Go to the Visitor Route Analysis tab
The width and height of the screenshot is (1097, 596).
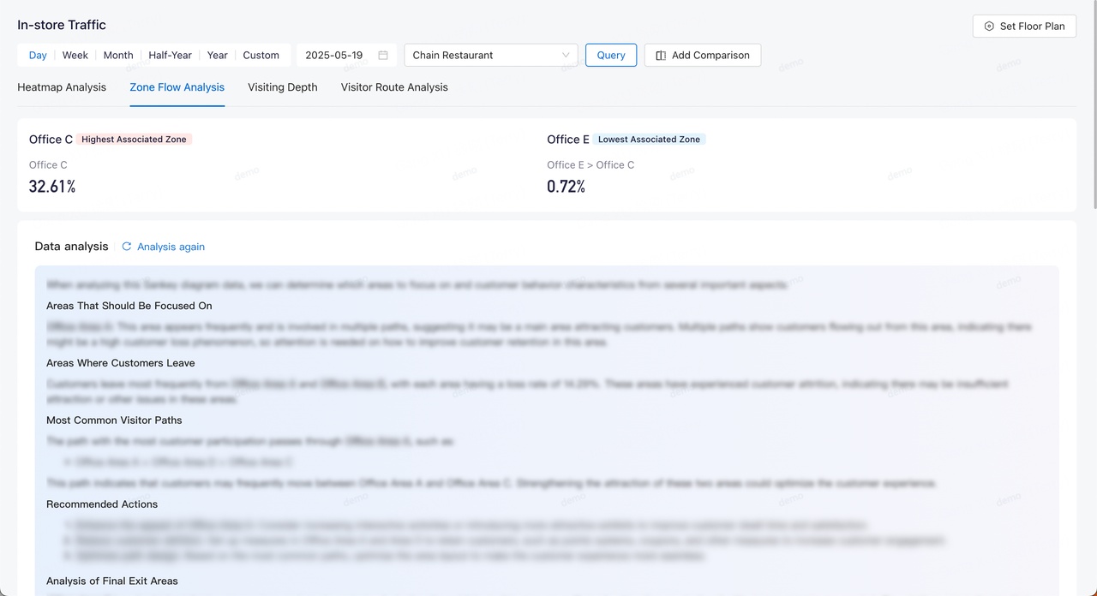394,87
